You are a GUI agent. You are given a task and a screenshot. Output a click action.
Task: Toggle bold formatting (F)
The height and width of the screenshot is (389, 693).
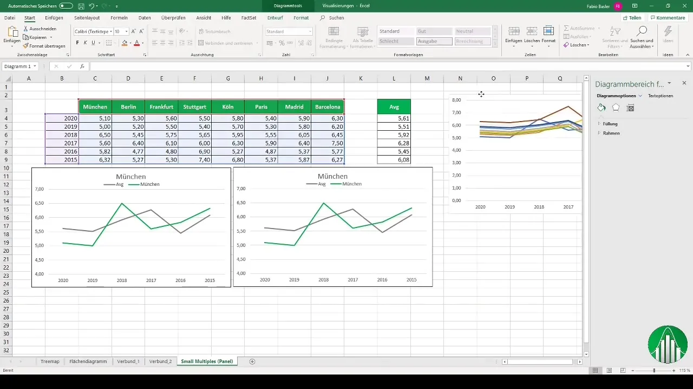(x=77, y=43)
